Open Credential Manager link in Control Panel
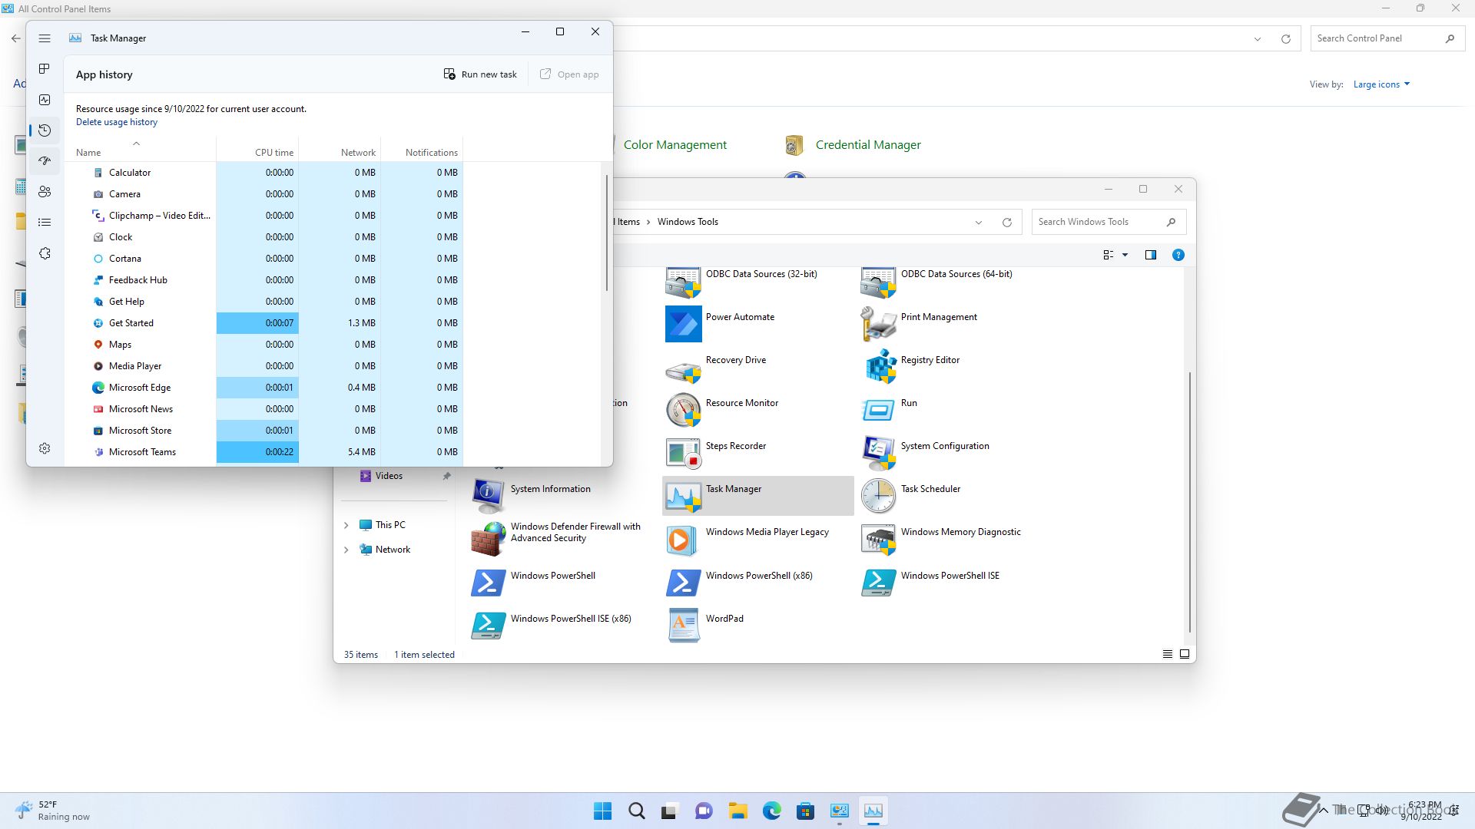The width and height of the screenshot is (1475, 829). click(x=868, y=145)
